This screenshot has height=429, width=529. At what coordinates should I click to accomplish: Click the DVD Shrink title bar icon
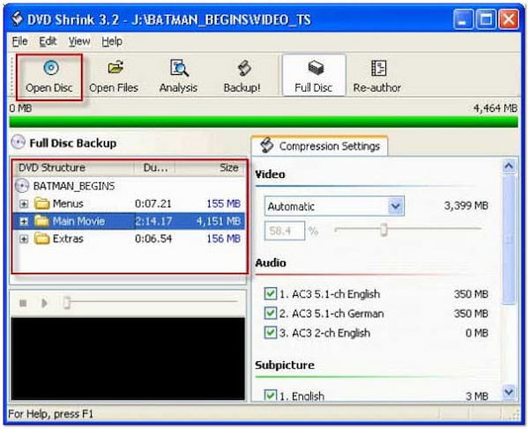tap(17, 18)
